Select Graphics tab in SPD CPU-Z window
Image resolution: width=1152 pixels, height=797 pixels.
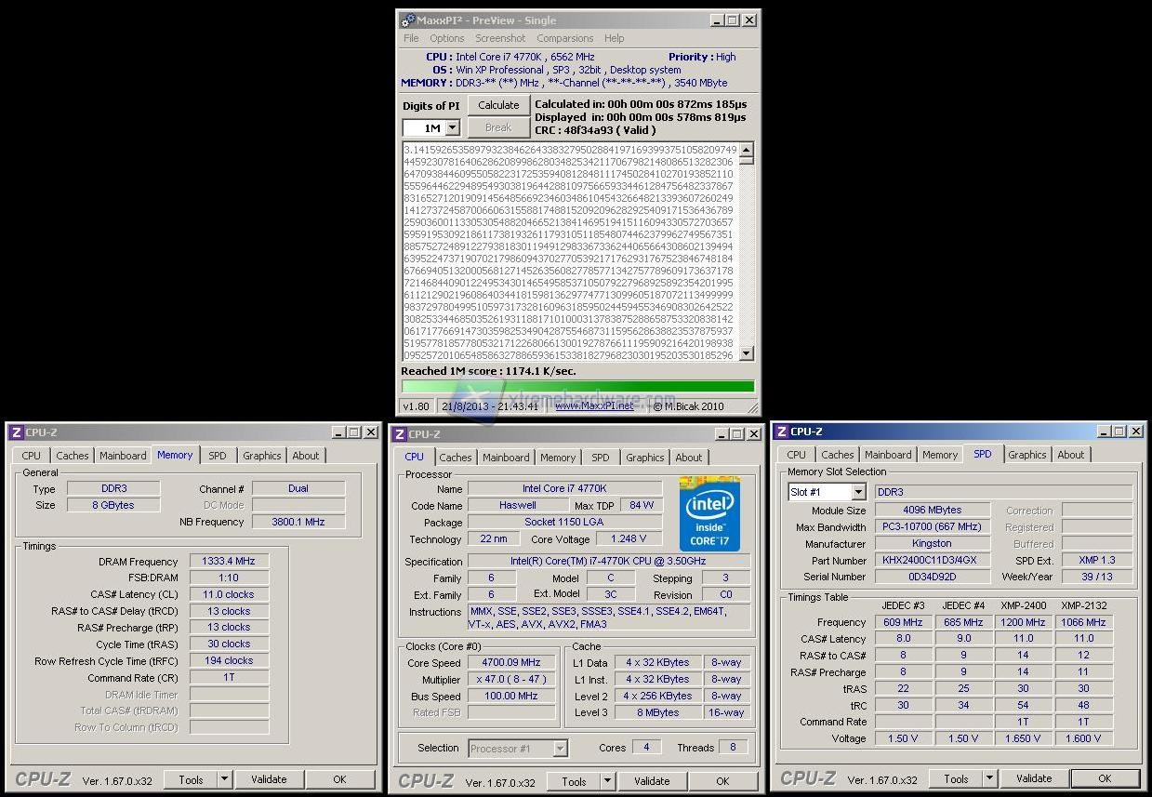1026,455
